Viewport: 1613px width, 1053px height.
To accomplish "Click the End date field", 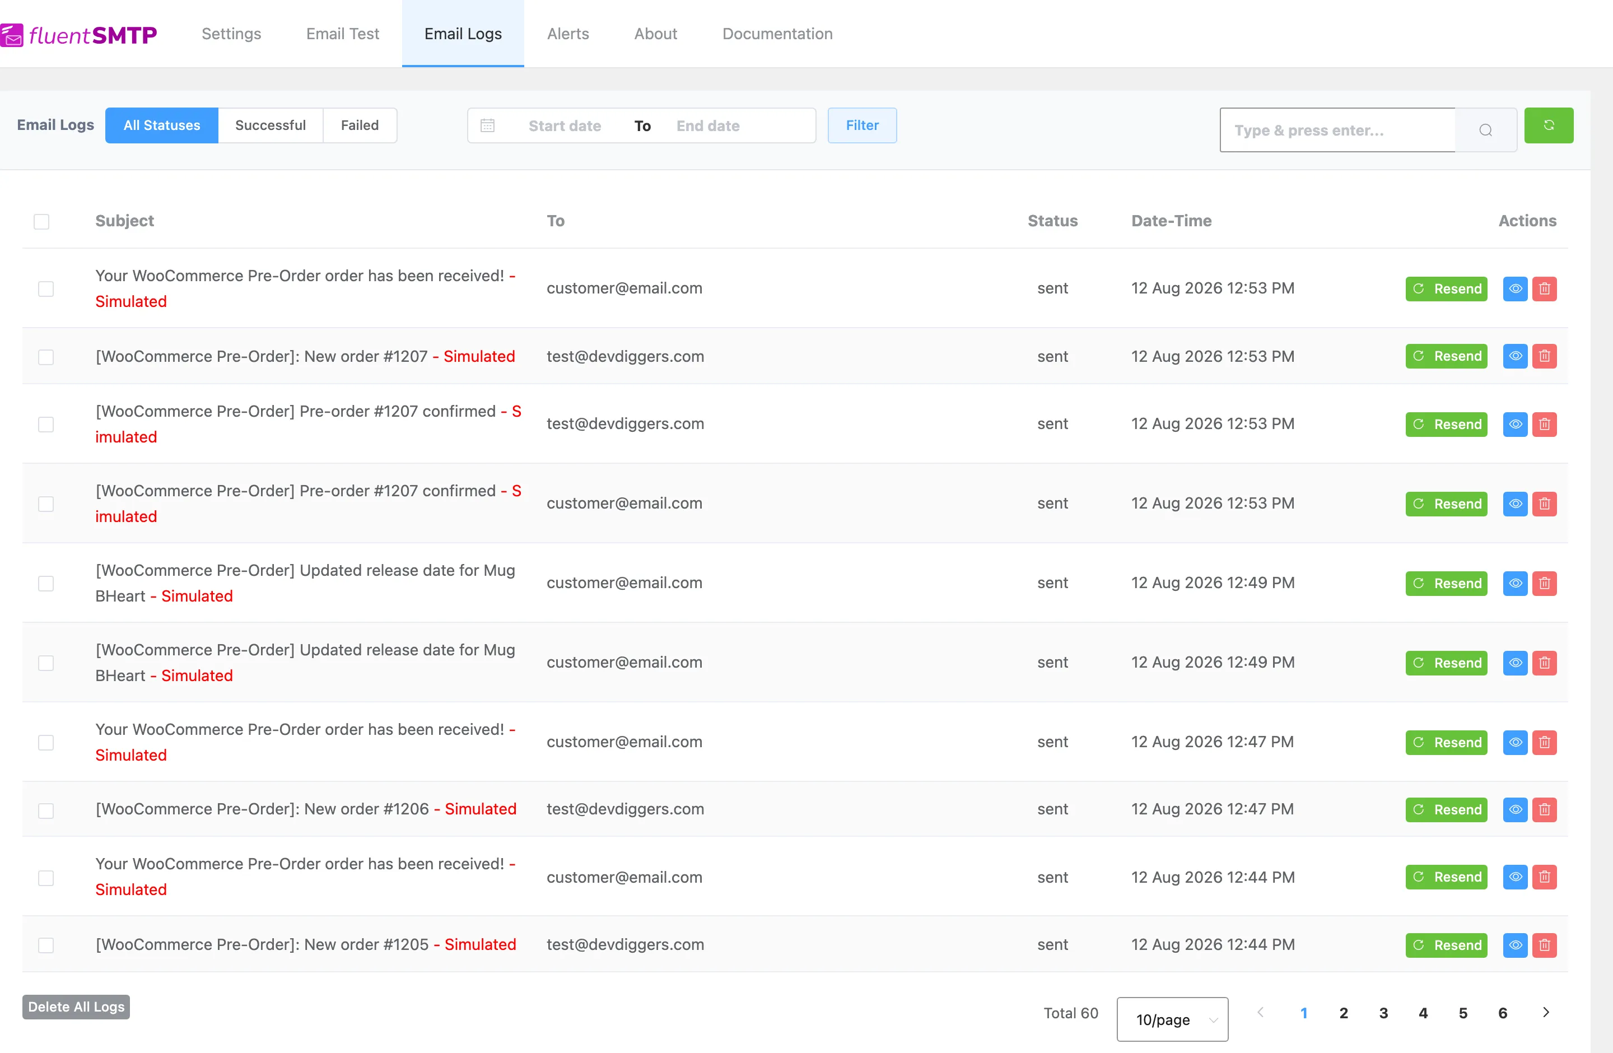I will tap(707, 126).
